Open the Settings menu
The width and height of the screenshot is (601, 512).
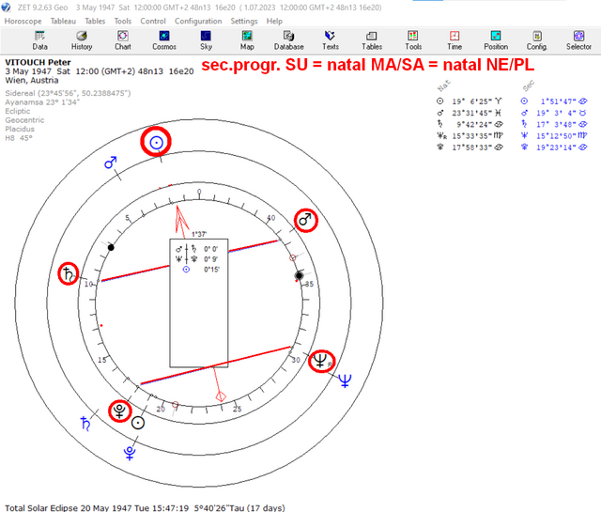(244, 21)
